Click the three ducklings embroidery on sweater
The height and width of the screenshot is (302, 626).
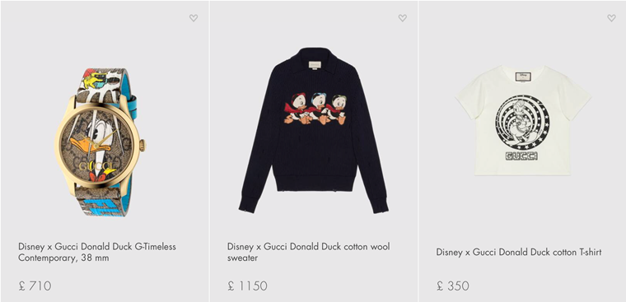tap(315, 109)
